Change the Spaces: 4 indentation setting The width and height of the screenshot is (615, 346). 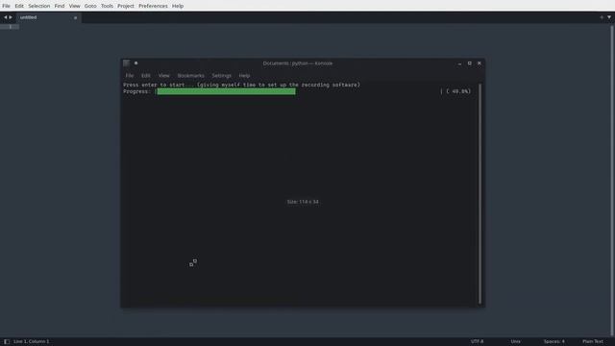coord(553,341)
